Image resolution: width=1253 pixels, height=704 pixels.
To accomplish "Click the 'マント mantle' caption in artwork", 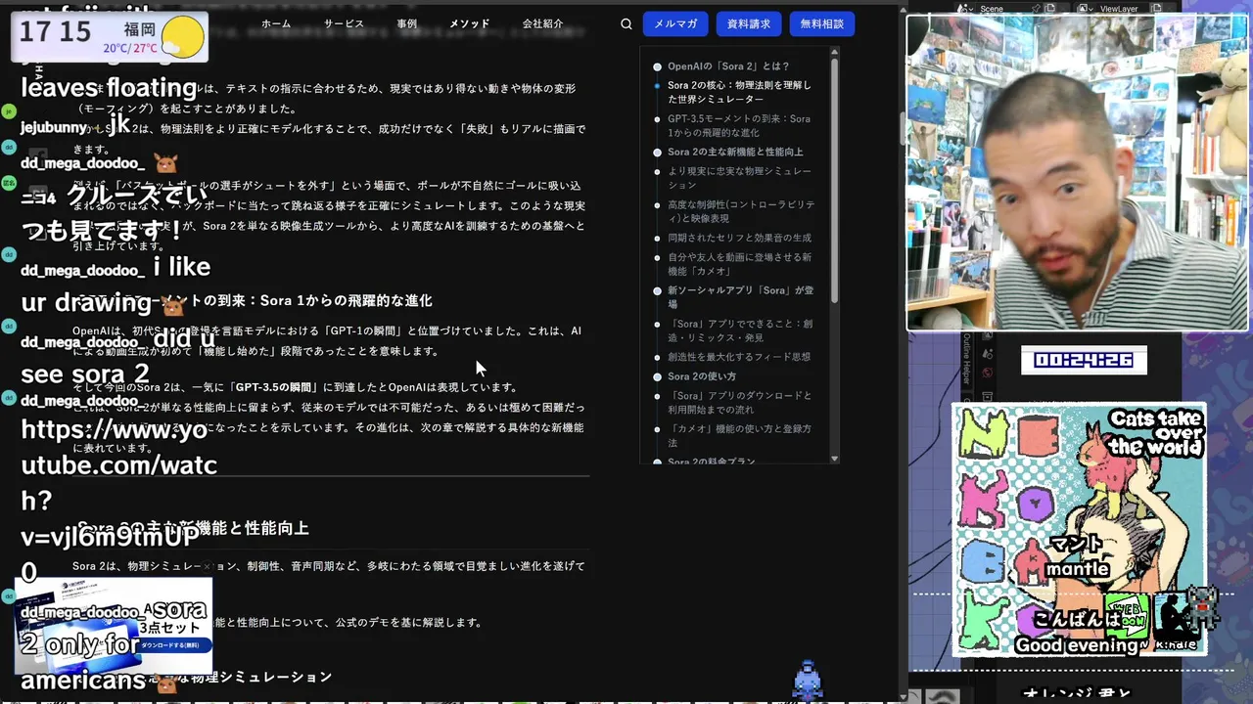I will point(1075,556).
